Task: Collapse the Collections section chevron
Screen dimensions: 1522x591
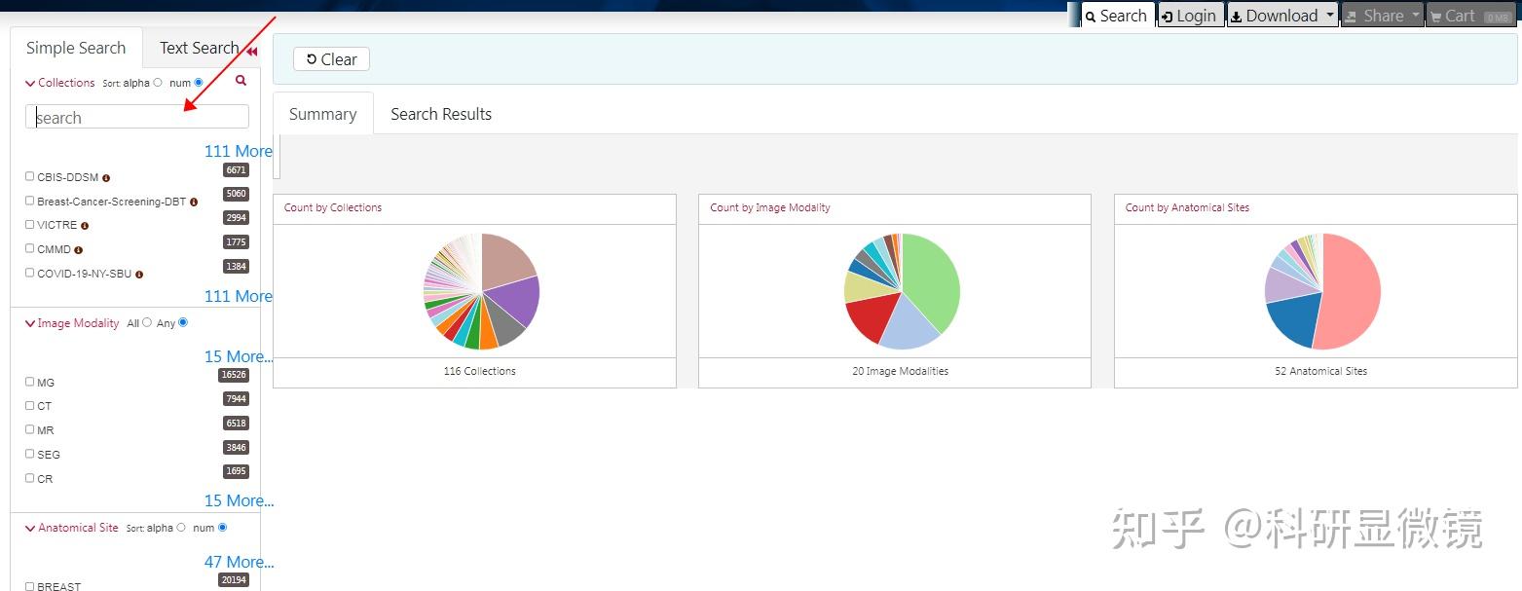Action: click(x=29, y=84)
